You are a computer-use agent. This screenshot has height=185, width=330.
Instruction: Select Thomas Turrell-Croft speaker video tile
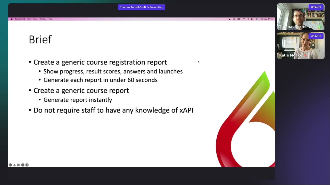coord(301,17)
